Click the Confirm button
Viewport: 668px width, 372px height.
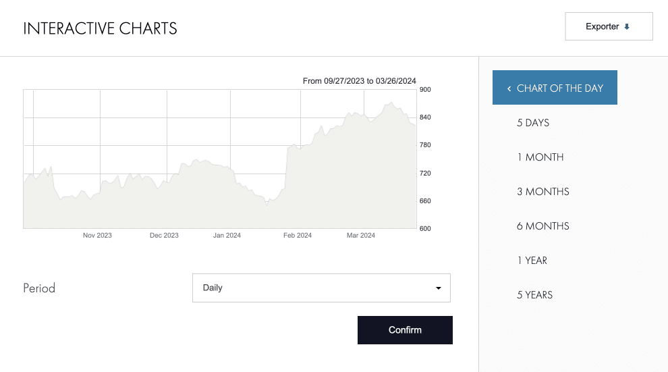click(x=405, y=330)
